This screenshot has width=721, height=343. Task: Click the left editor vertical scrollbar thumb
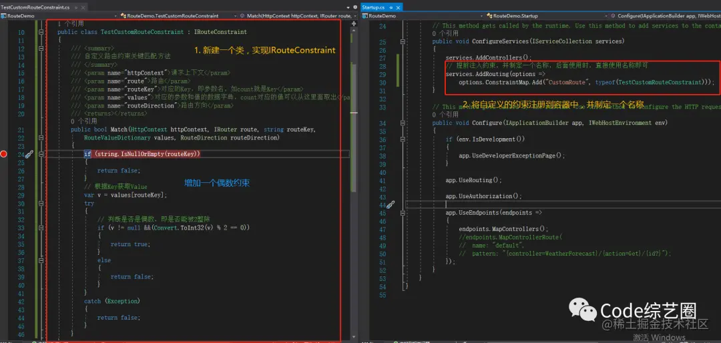pyautogui.click(x=354, y=119)
